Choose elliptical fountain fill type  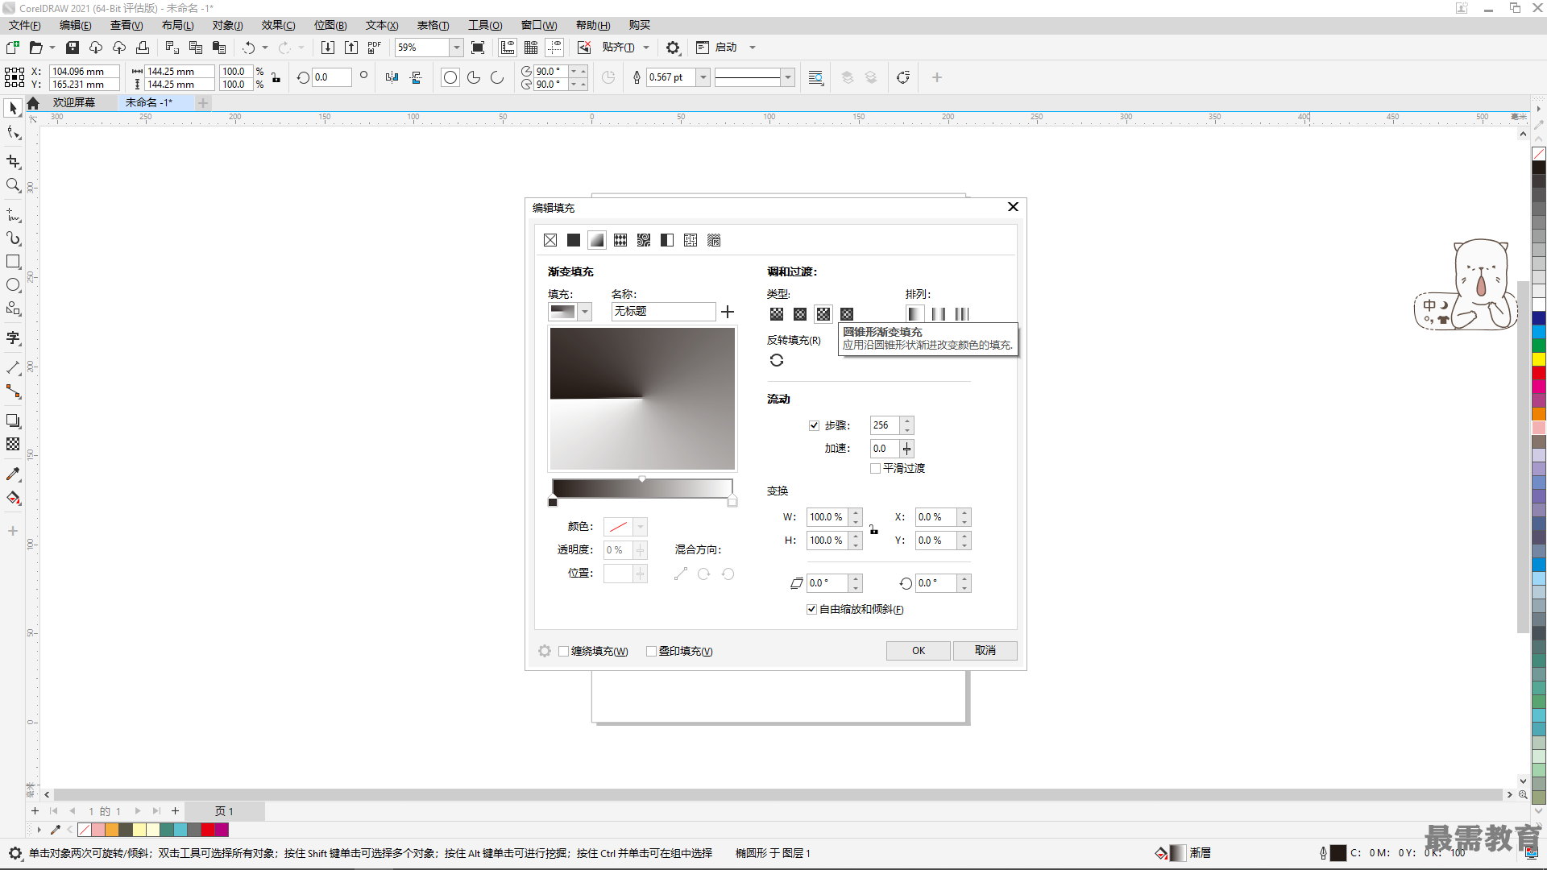[x=800, y=314]
